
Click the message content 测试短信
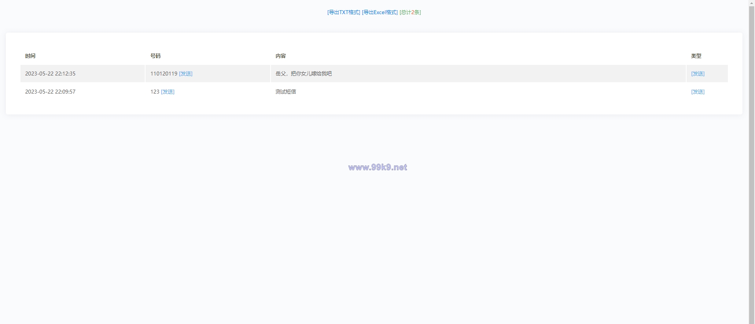pos(286,92)
